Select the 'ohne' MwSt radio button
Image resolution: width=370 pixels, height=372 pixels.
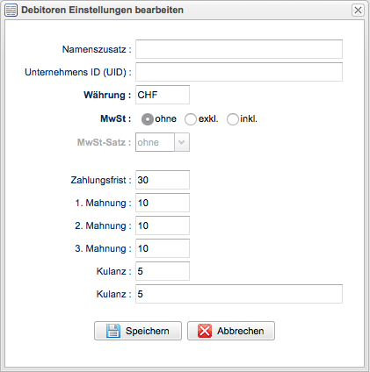(x=148, y=119)
